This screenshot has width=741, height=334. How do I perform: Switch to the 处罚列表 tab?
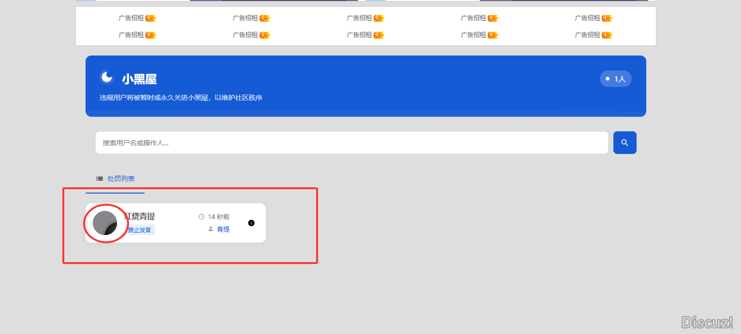(x=121, y=179)
